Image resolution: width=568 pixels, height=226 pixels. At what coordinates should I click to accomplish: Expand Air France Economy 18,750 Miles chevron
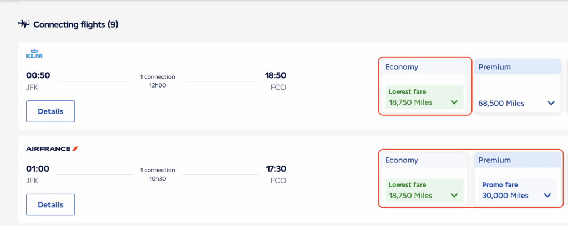coord(454,196)
